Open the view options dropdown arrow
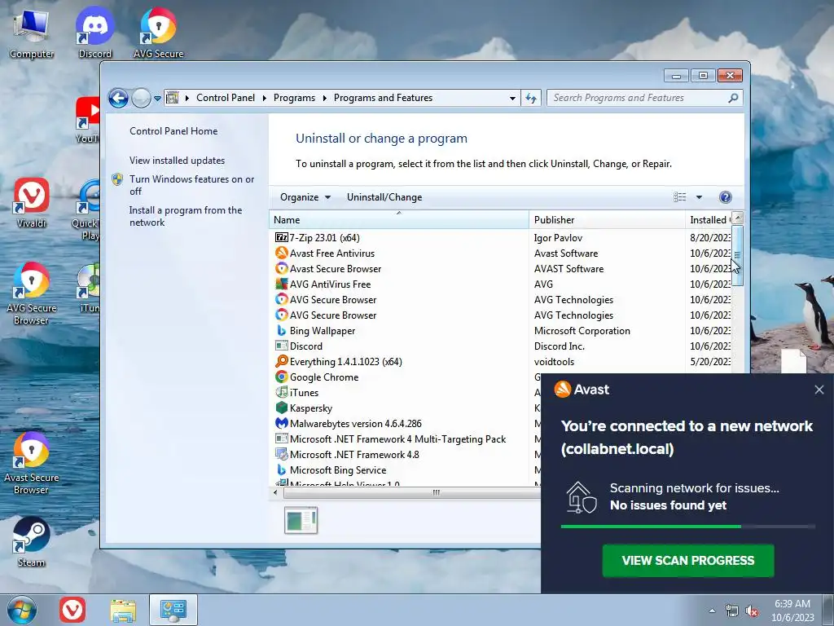 point(699,197)
